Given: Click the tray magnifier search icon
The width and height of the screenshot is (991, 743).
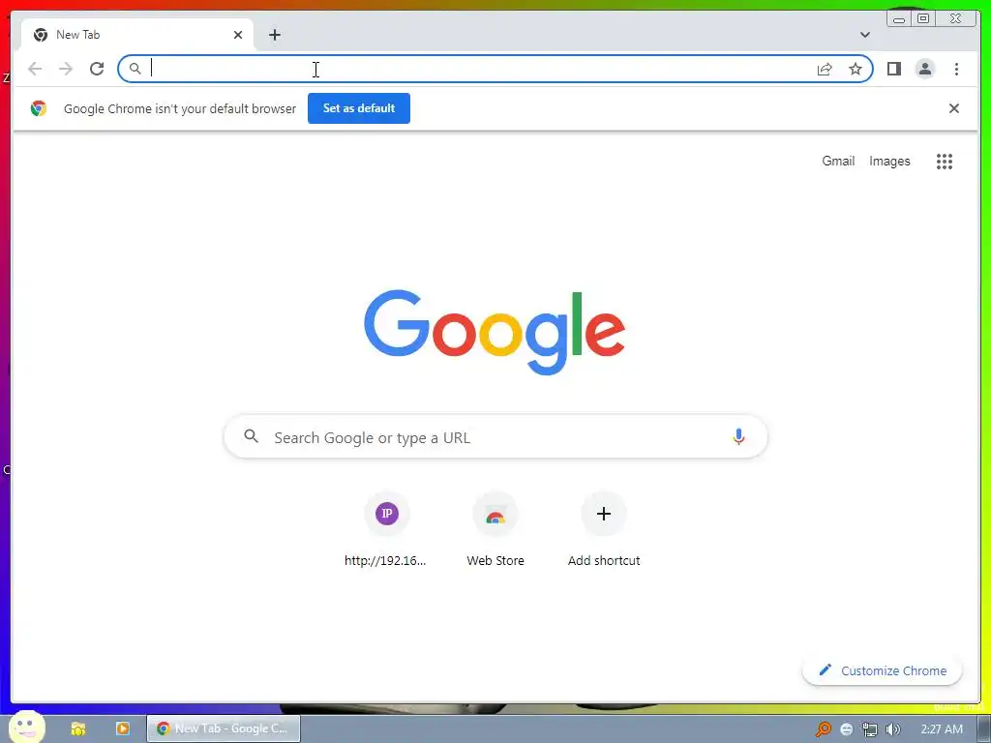Looking at the screenshot, I should tap(823, 729).
